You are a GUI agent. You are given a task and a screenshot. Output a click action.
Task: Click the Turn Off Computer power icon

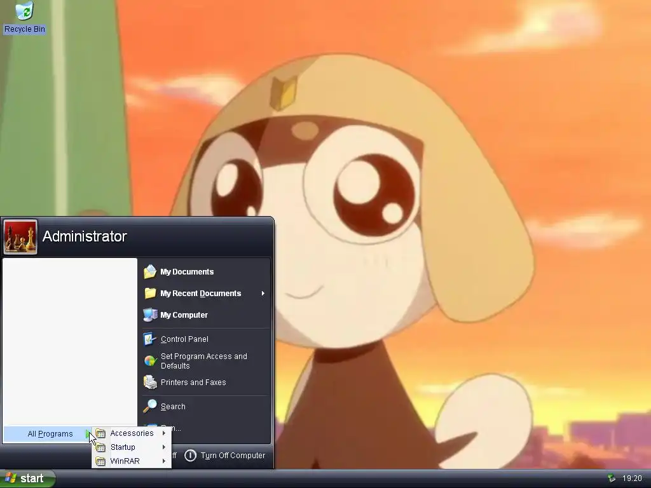[x=190, y=455]
